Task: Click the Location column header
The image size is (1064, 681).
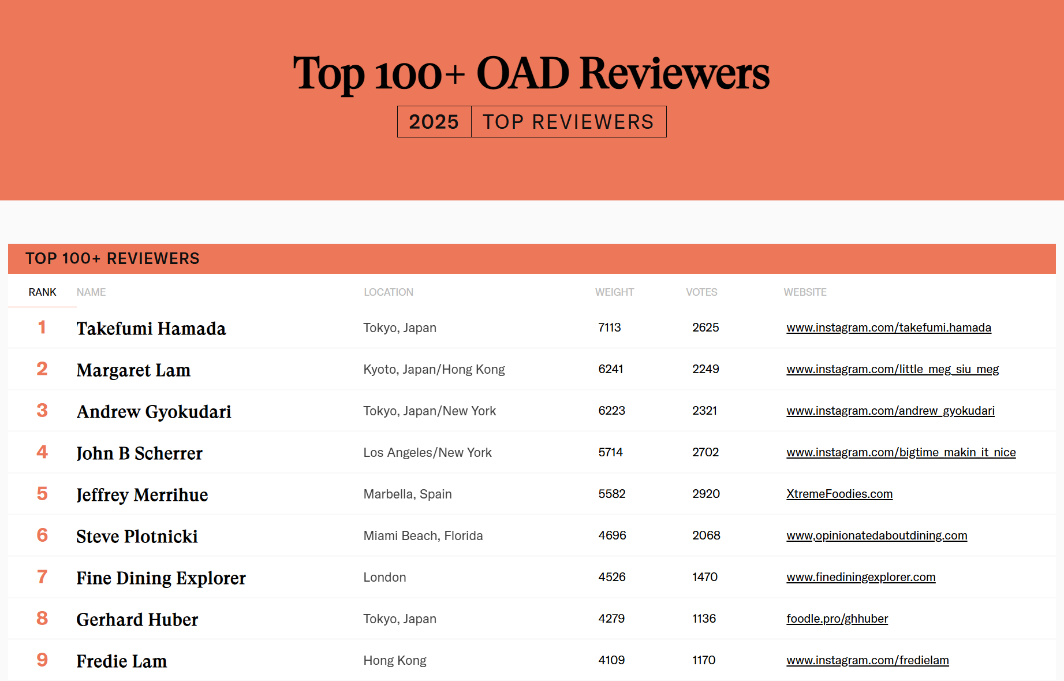Action: point(388,292)
